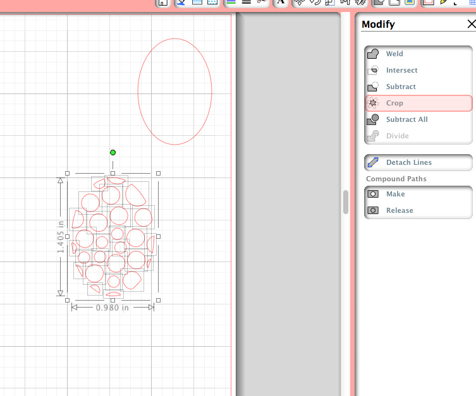Click the canvas vertical scrollbar thumb

pos(346,202)
